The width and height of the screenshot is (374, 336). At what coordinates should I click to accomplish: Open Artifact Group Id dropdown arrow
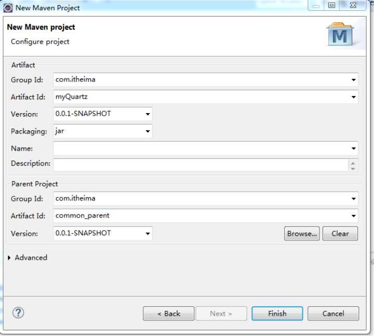pos(354,79)
